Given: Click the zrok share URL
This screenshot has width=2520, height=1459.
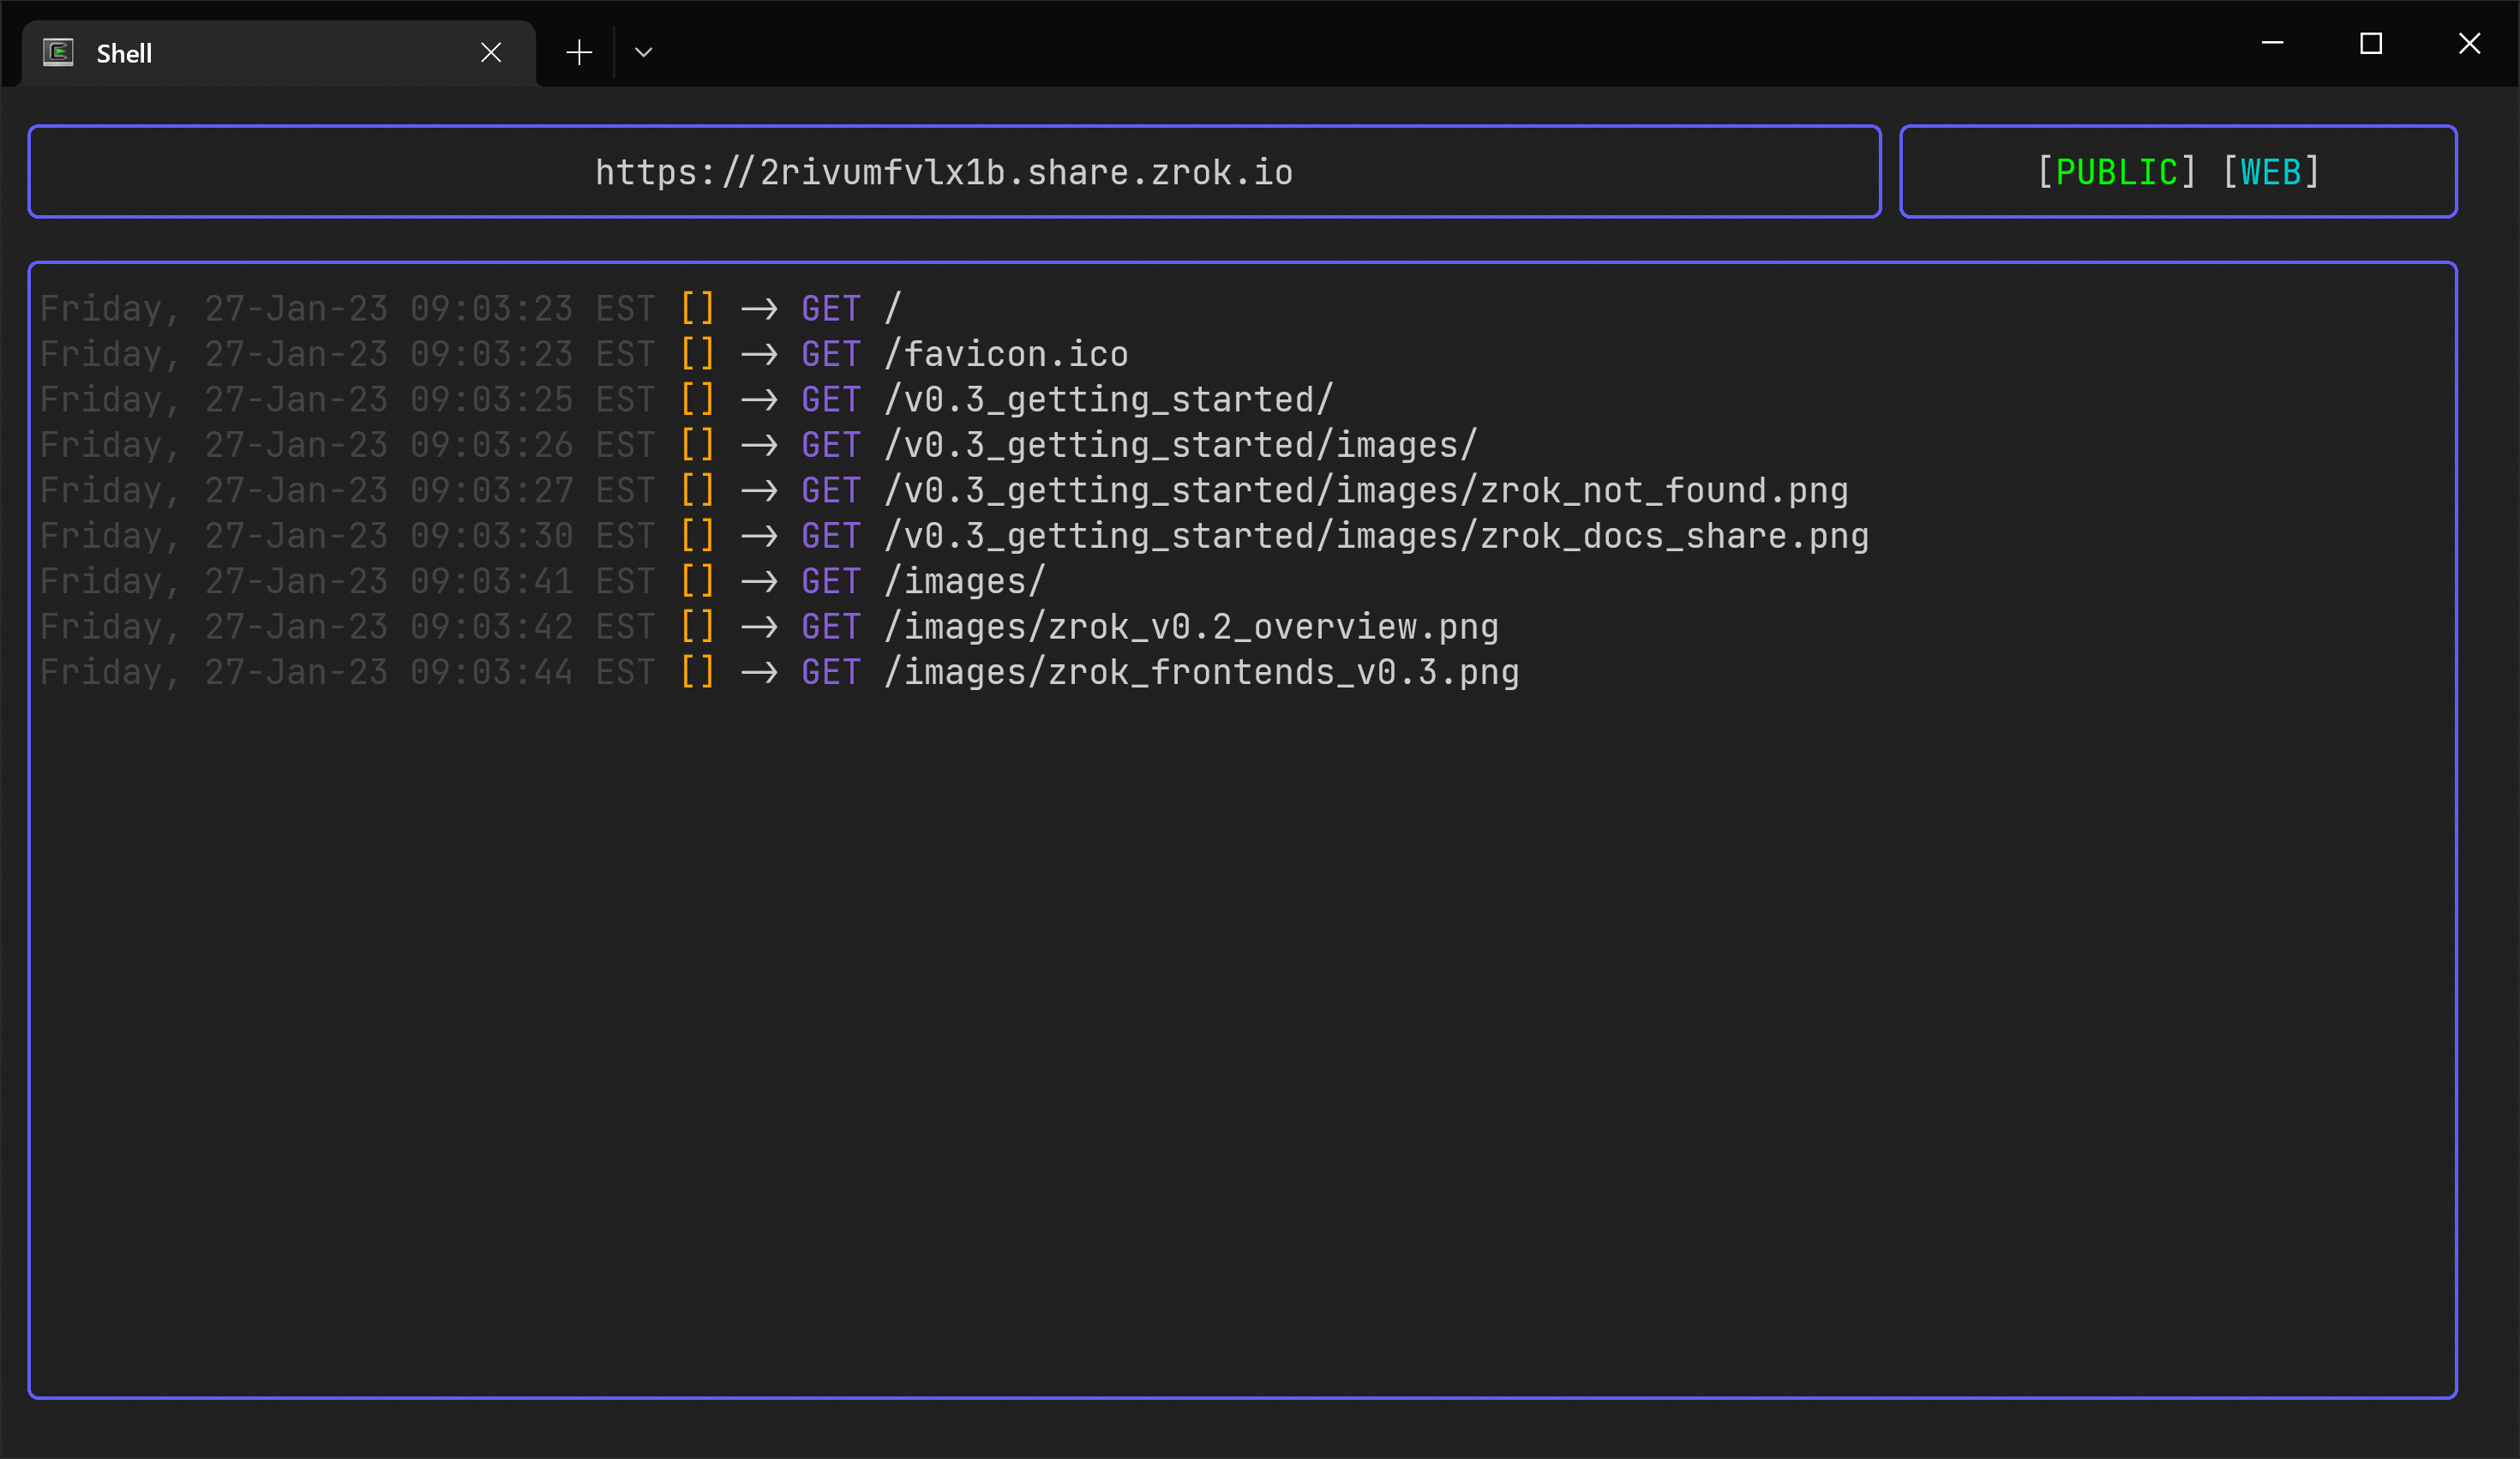Looking at the screenshot, I should [x=944, y=172].
